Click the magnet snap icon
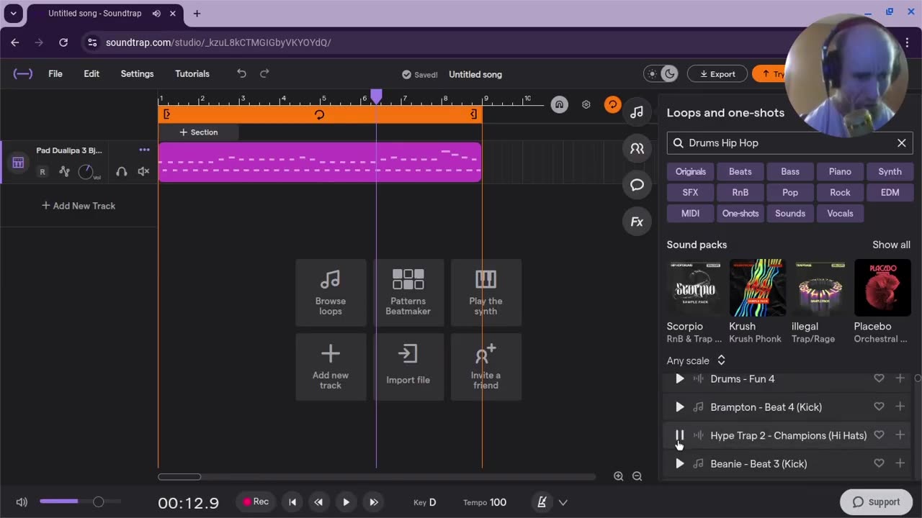Screen dimensions: 922x518 coord(559,104)
